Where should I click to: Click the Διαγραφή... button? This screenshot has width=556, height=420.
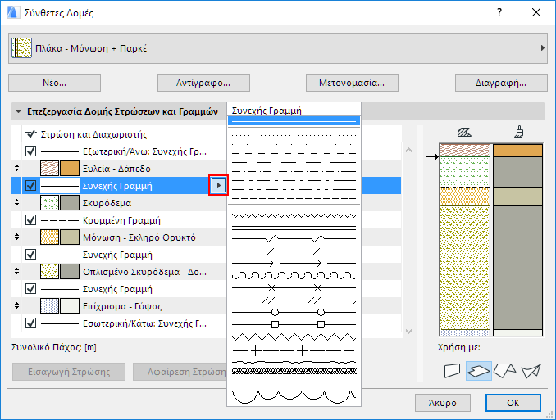tap(501, 83)
